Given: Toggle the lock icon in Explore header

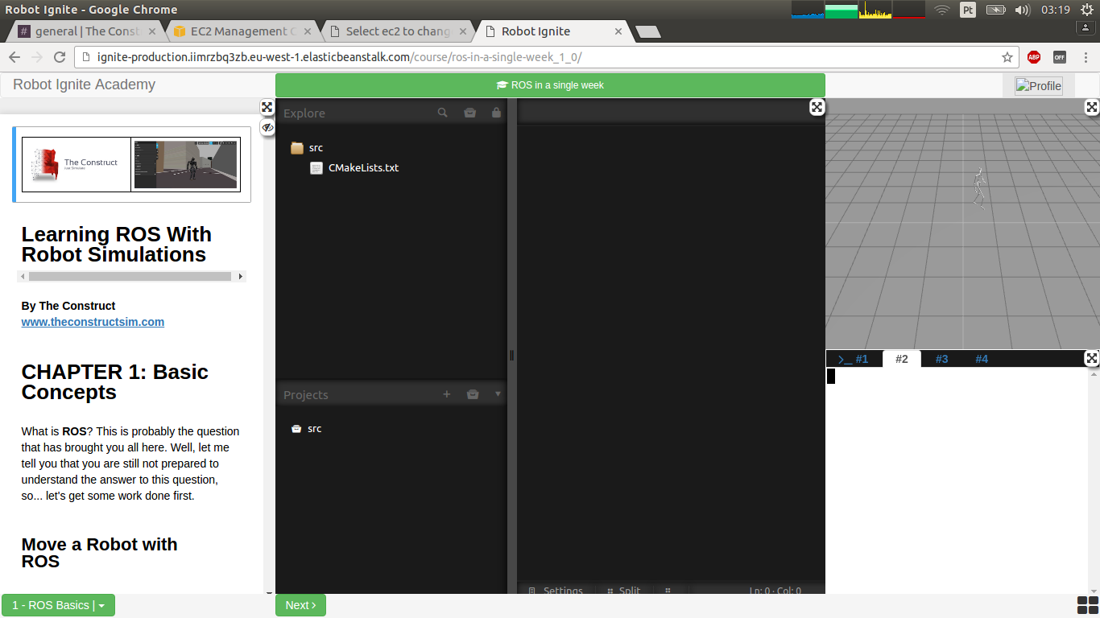Looking at the screenshot, I should [496, 113].
